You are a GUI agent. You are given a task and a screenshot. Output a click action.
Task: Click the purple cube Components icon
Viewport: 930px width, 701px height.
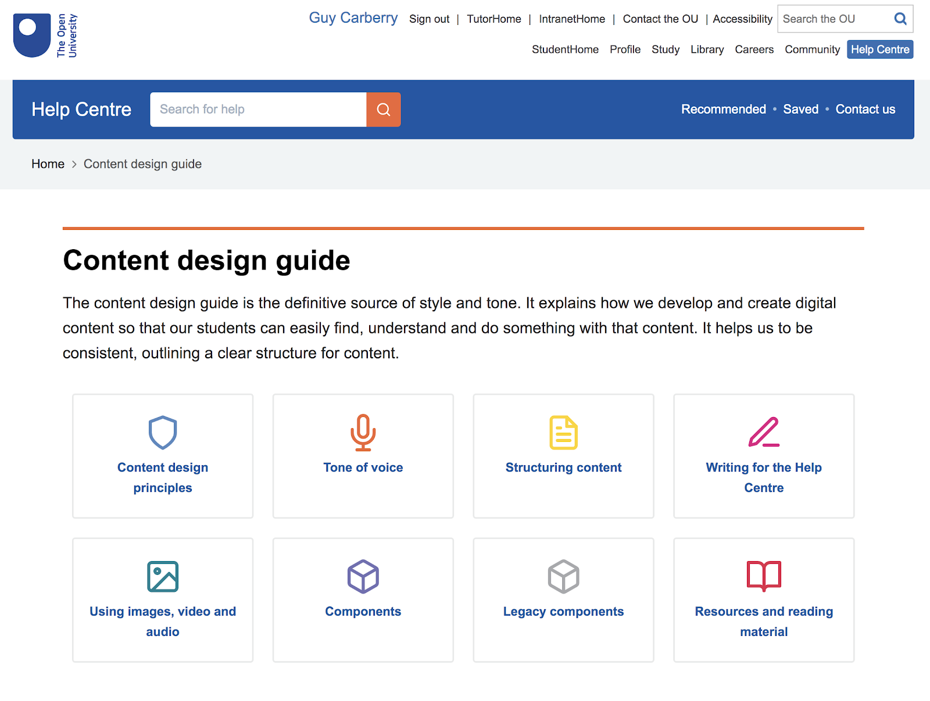pyautogui.click(x=363, y=577)
